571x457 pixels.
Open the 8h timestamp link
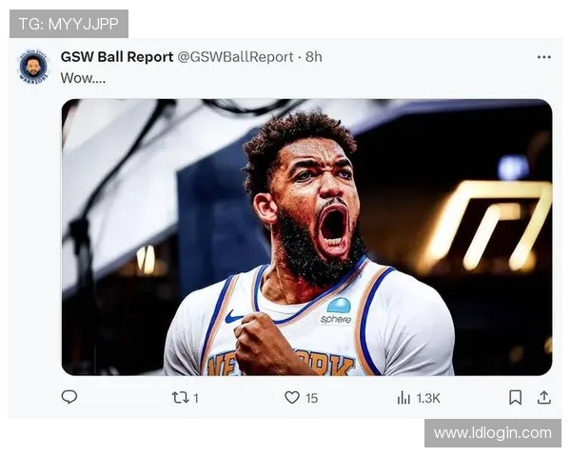314,57
